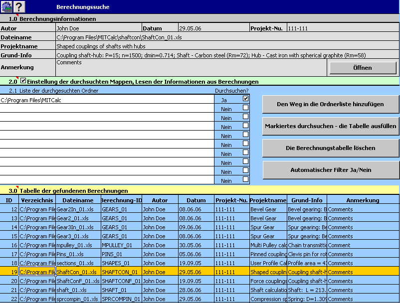Click the Force couplings project name cell
The width and height of the screenshot is (400, 303).
[268, 281]
